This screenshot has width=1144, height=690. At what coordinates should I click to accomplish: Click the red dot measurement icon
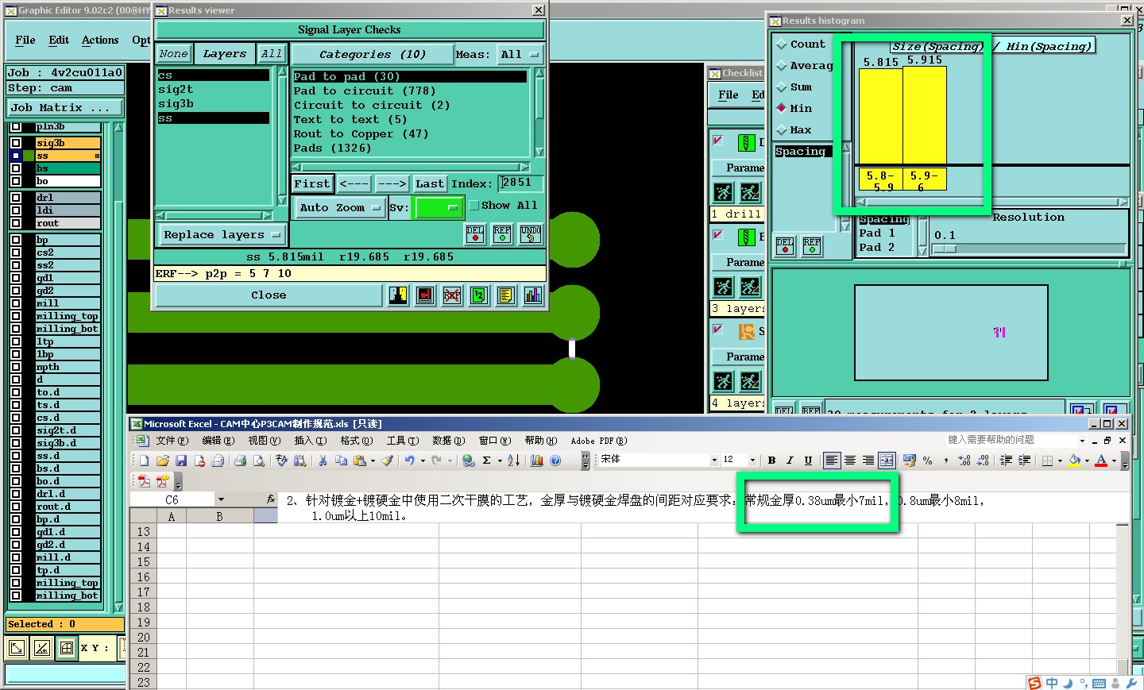tap(425, 295)
